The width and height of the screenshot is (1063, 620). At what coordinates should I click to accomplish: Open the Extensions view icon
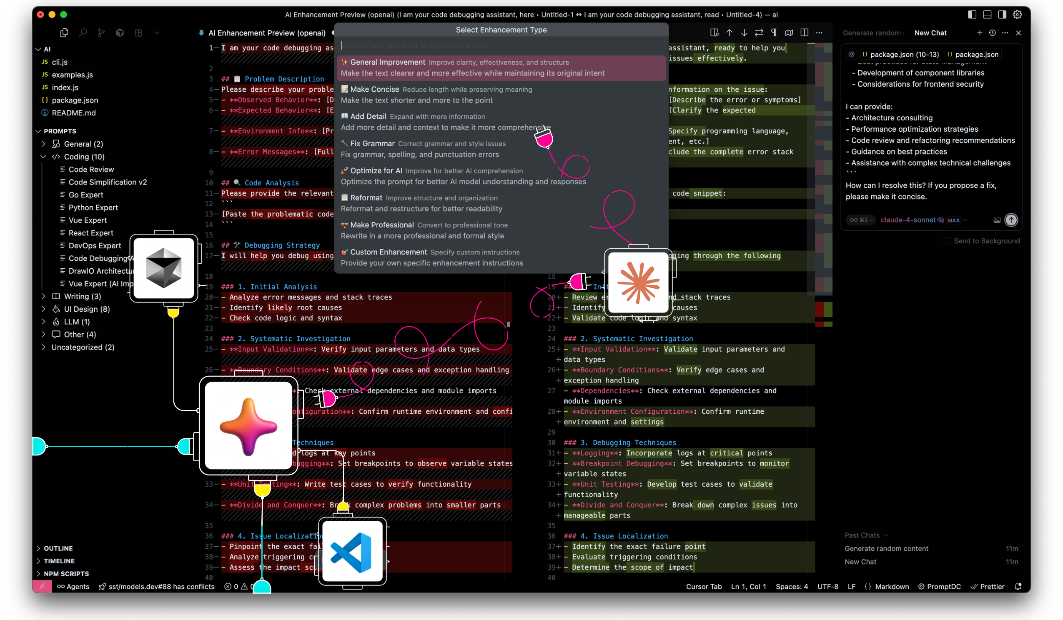(138, 32)
